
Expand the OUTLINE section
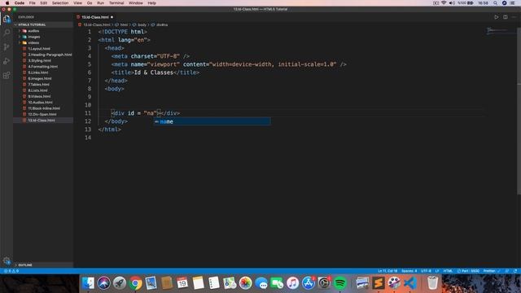(25, 265)
